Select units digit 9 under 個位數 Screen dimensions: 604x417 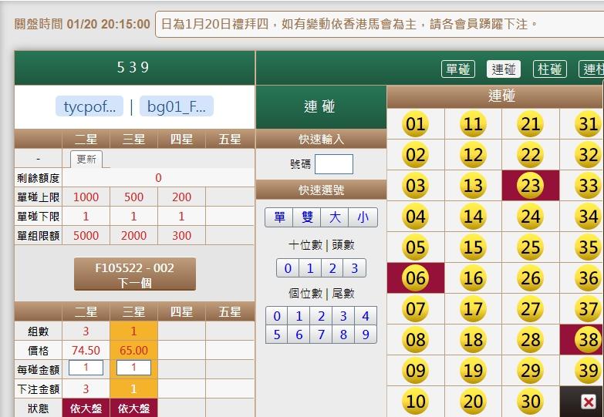pyautogui.click(x=366, y=335)
